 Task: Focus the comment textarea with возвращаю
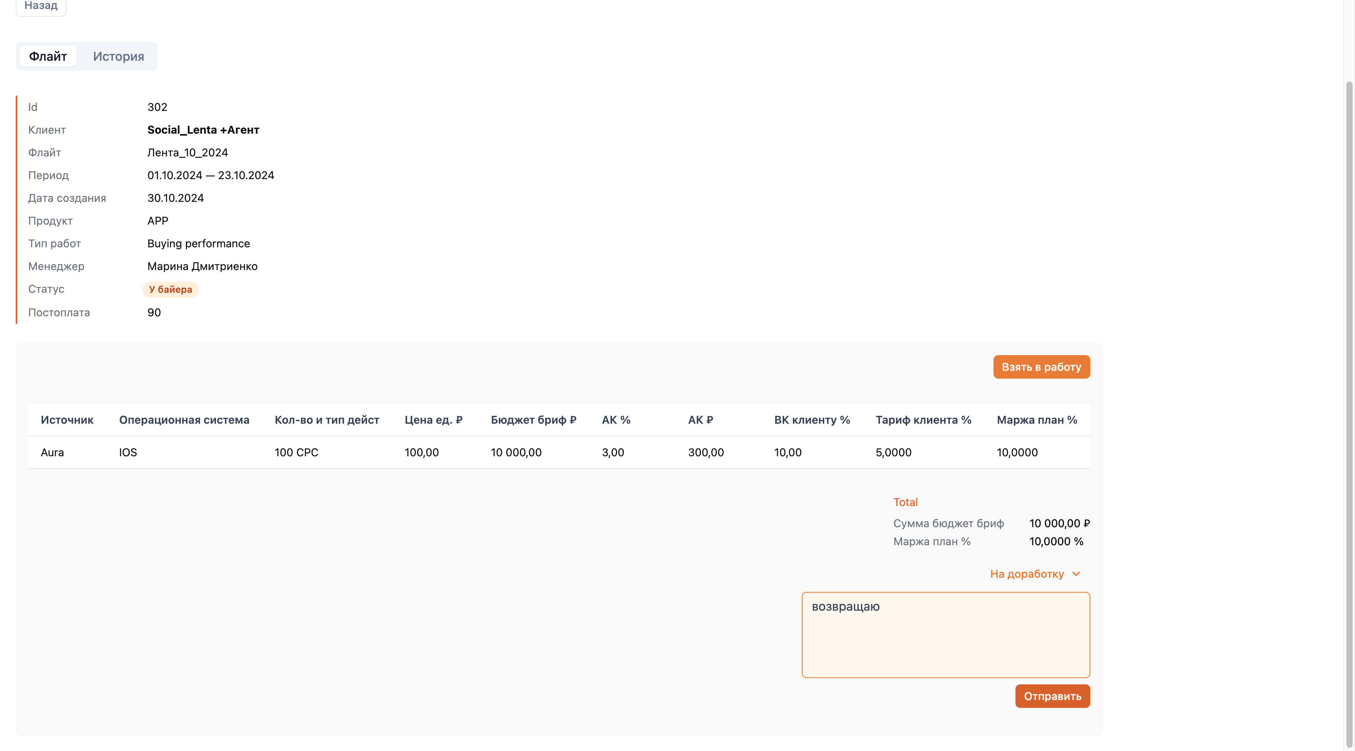(945, 635)
